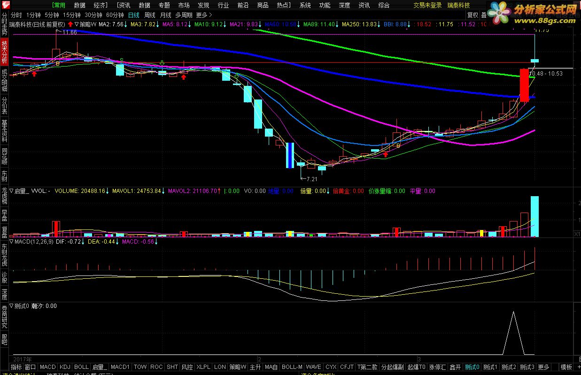Click the 11.66 high price label

tap(70, 32)
